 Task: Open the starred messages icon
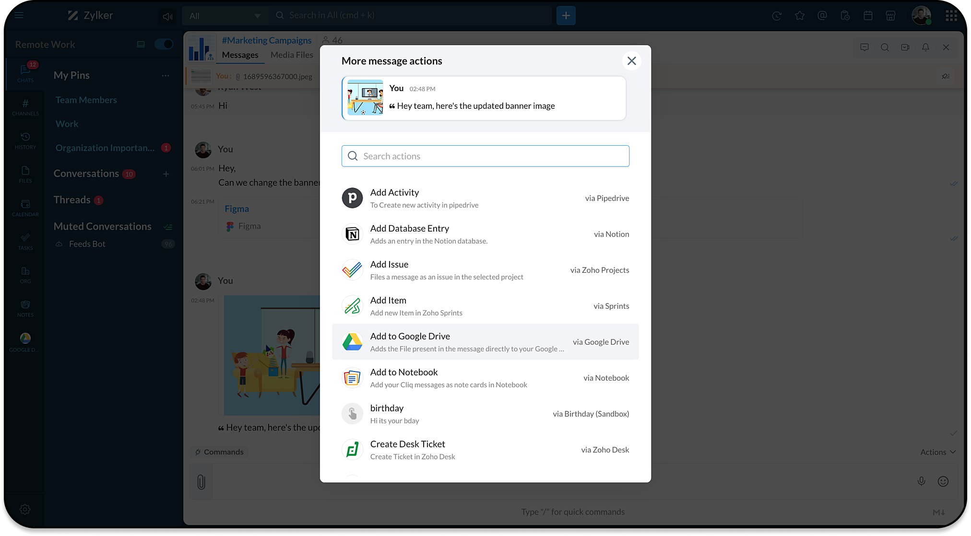click(799, 16)
